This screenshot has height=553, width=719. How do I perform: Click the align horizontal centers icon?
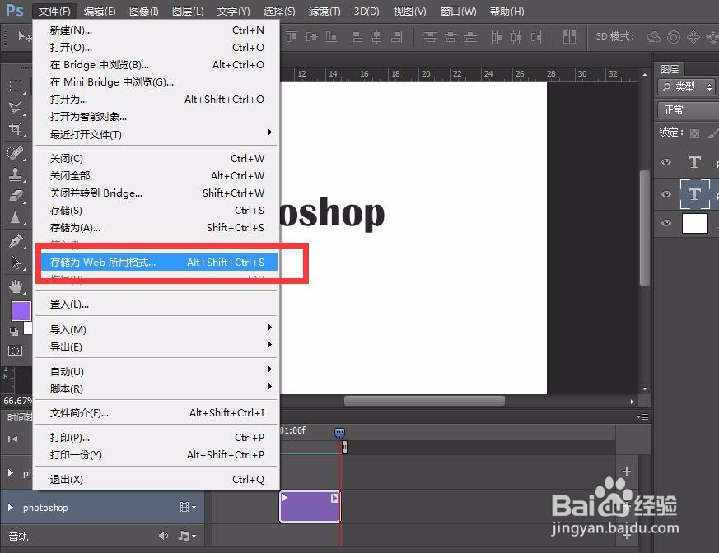pyautogui.click(x=376, y=37)
